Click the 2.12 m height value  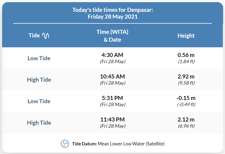(186, 120)
